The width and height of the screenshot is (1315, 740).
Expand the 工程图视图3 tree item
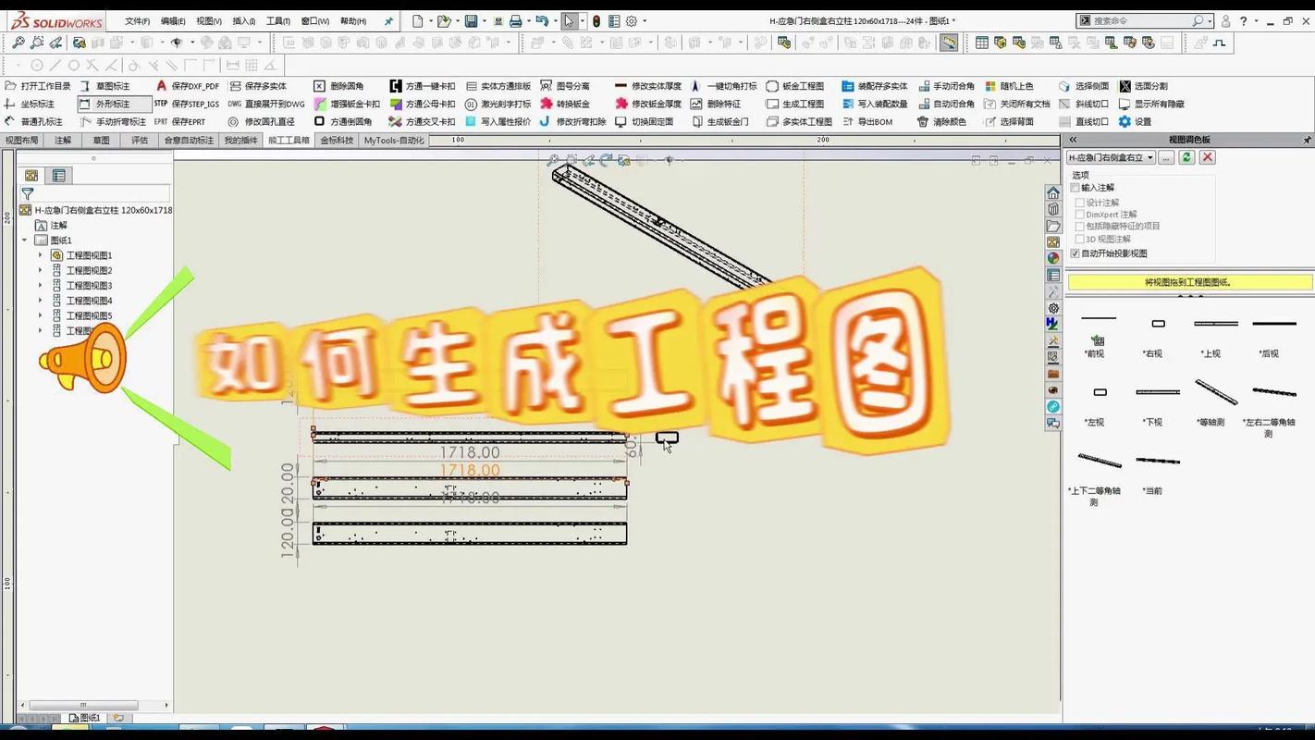[x=40, y=285]
